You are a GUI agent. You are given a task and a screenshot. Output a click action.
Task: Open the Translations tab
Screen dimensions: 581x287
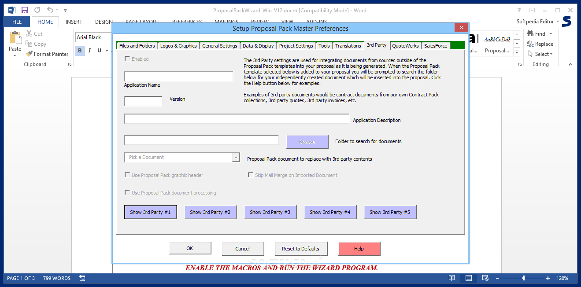pyautogui.click(x=348, y=46)
